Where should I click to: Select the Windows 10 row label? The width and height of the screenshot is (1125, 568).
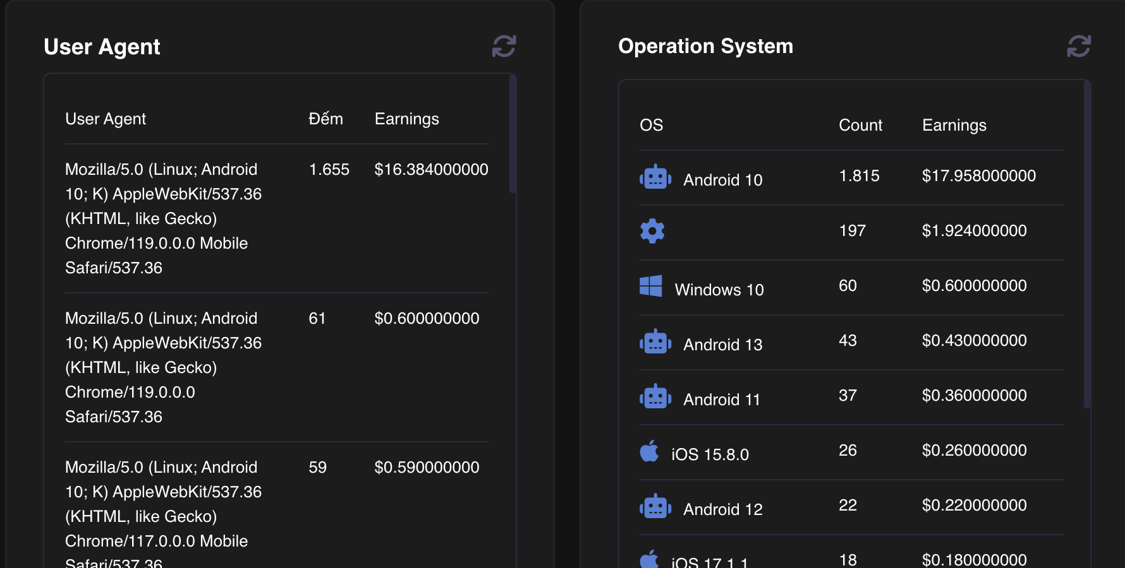pyautogui.click(x=719, y=290)
